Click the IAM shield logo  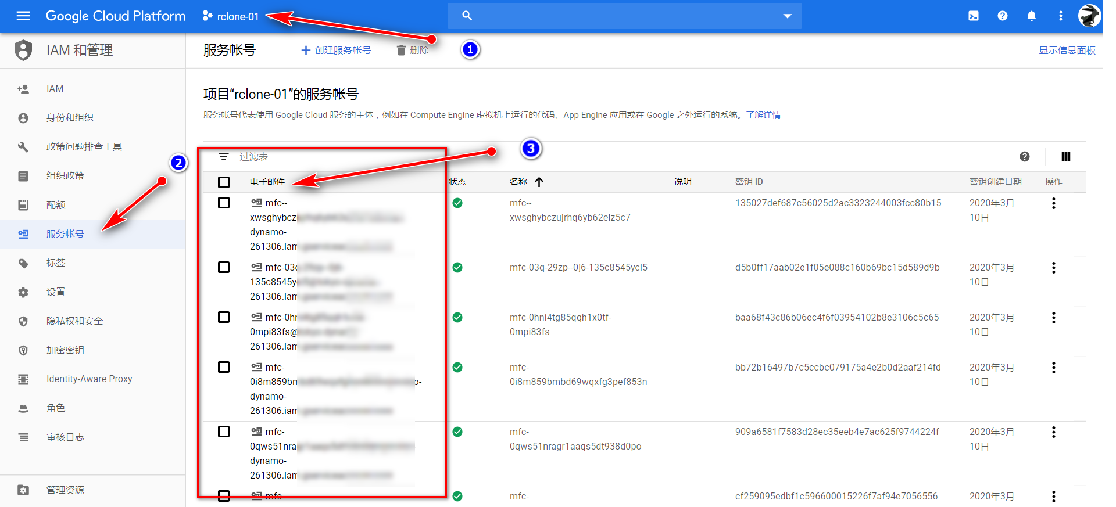(23, 50)
